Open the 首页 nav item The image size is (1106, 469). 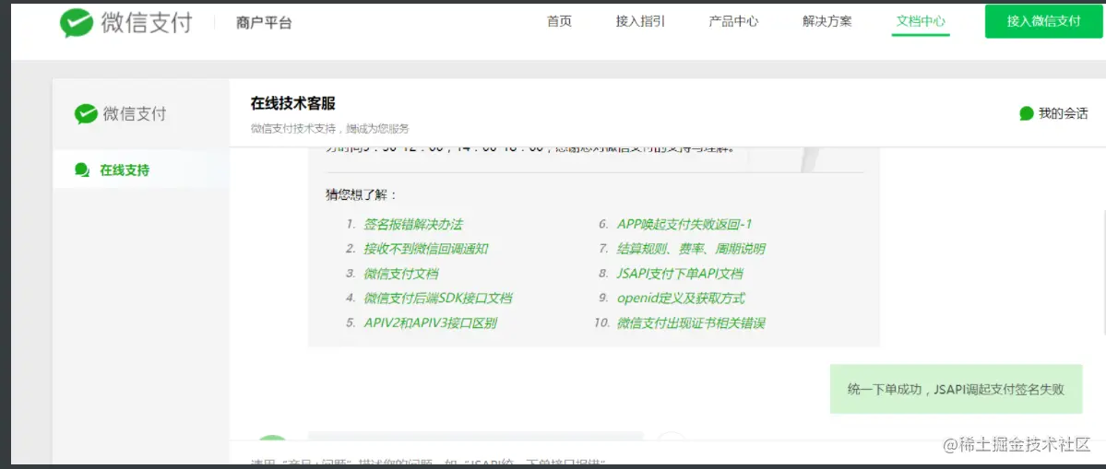click(559, 21)
